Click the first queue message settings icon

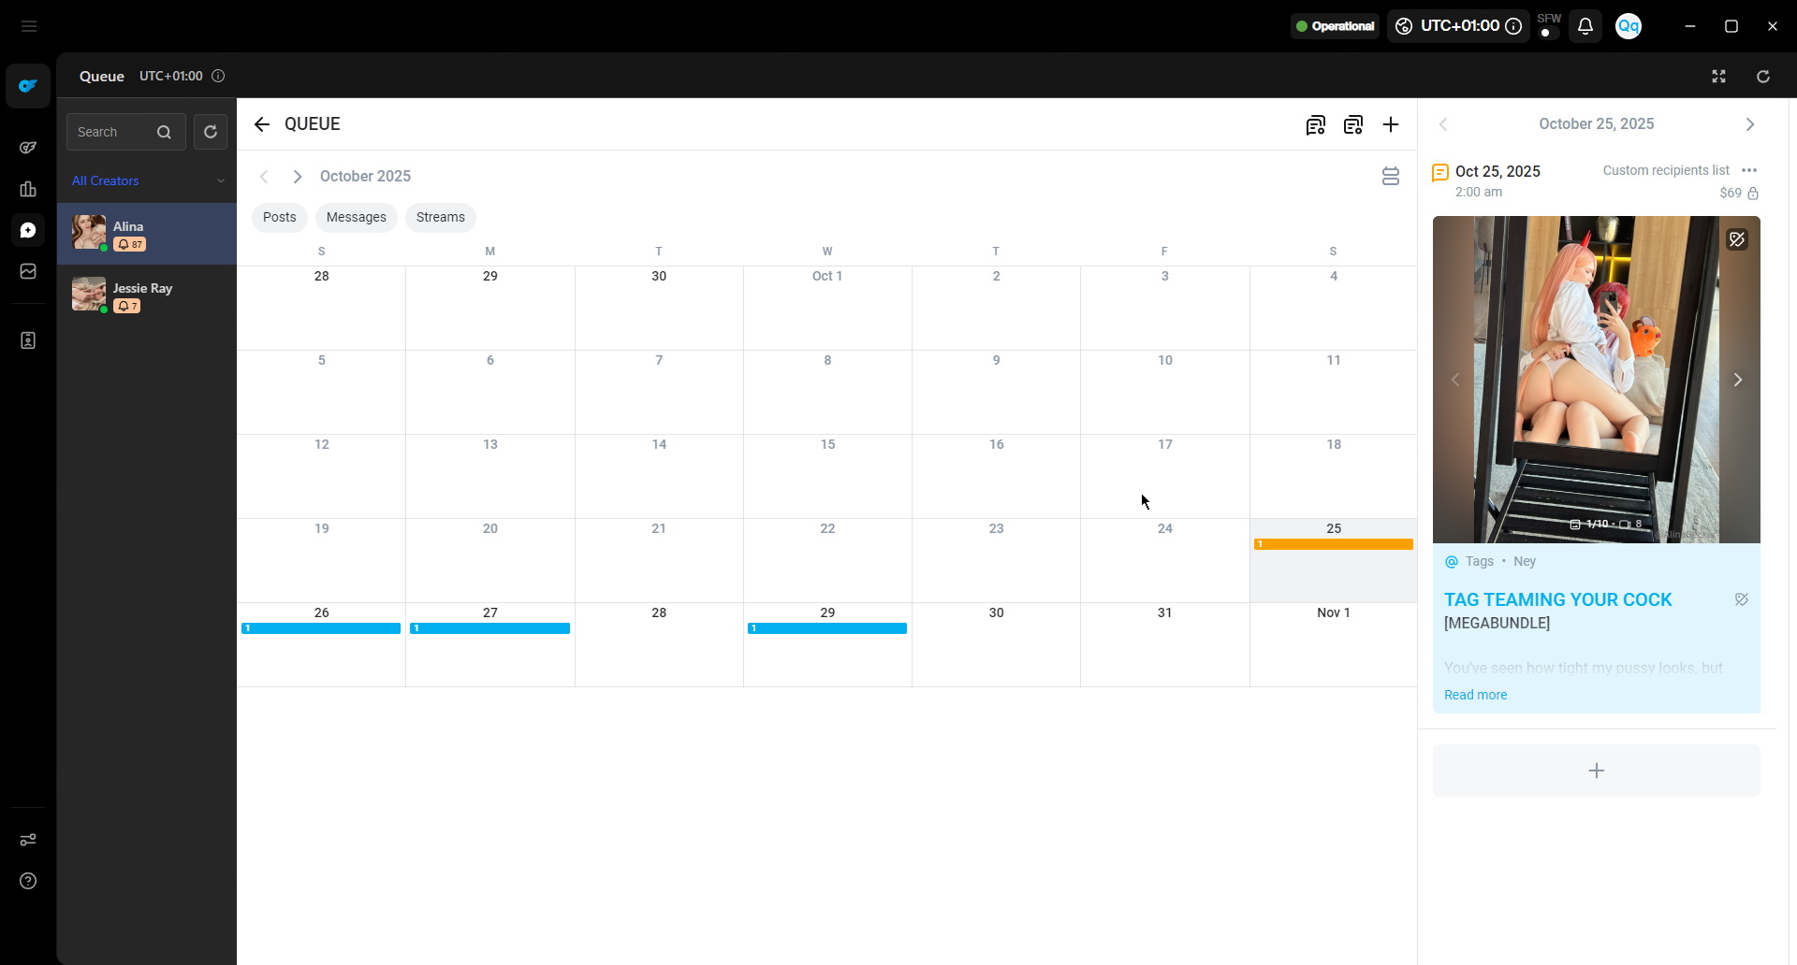(x=1316, y=124)
